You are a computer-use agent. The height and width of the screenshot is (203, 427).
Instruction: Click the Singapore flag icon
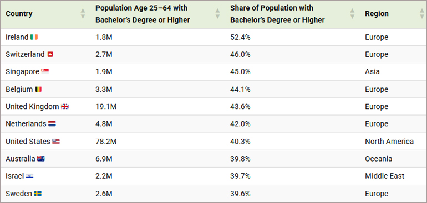pos(45,72)
